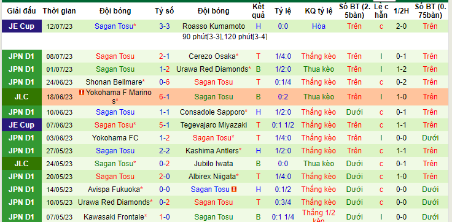Click the Kawasaki Frontale team name
The image size is (452, 222).
point(114,217)
